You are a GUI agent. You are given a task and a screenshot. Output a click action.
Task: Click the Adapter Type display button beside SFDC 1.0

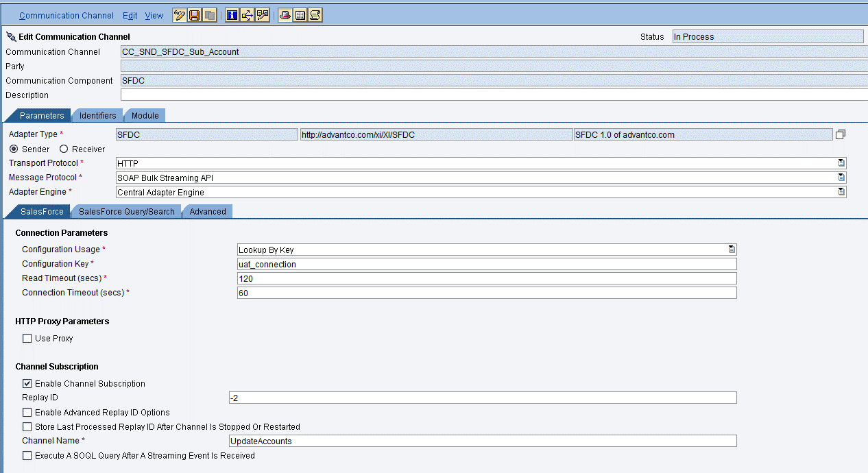point(841,134)
